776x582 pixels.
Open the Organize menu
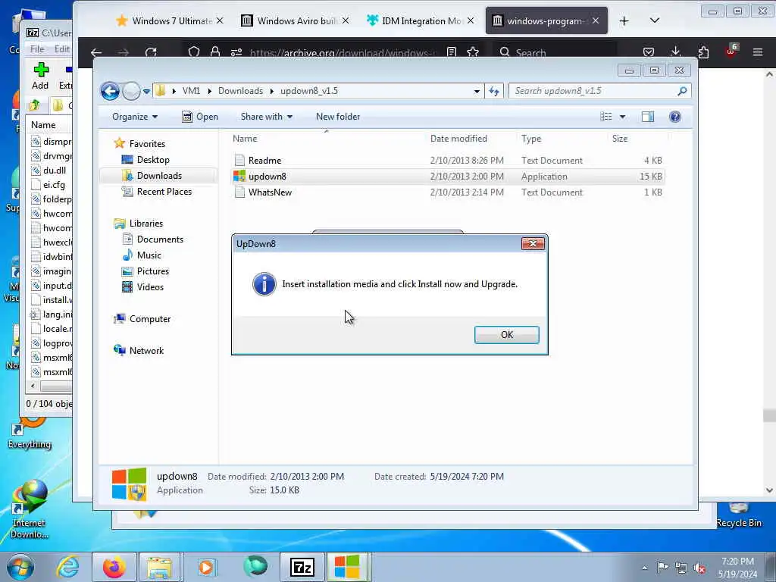tap(135, 117)
